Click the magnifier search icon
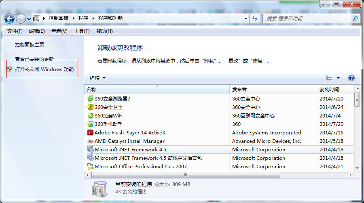The height and width of the screenshot is (203, 364). [x=355, y=18]
